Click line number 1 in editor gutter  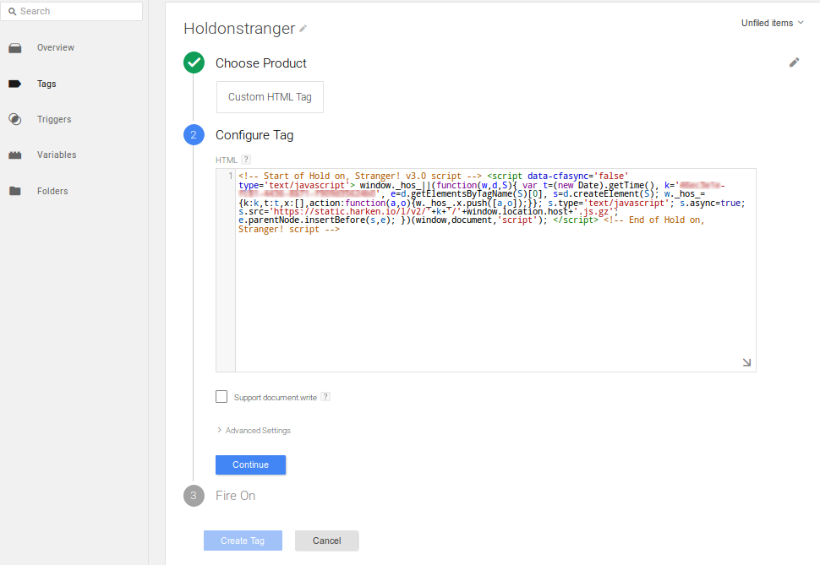tap(230, 177)
